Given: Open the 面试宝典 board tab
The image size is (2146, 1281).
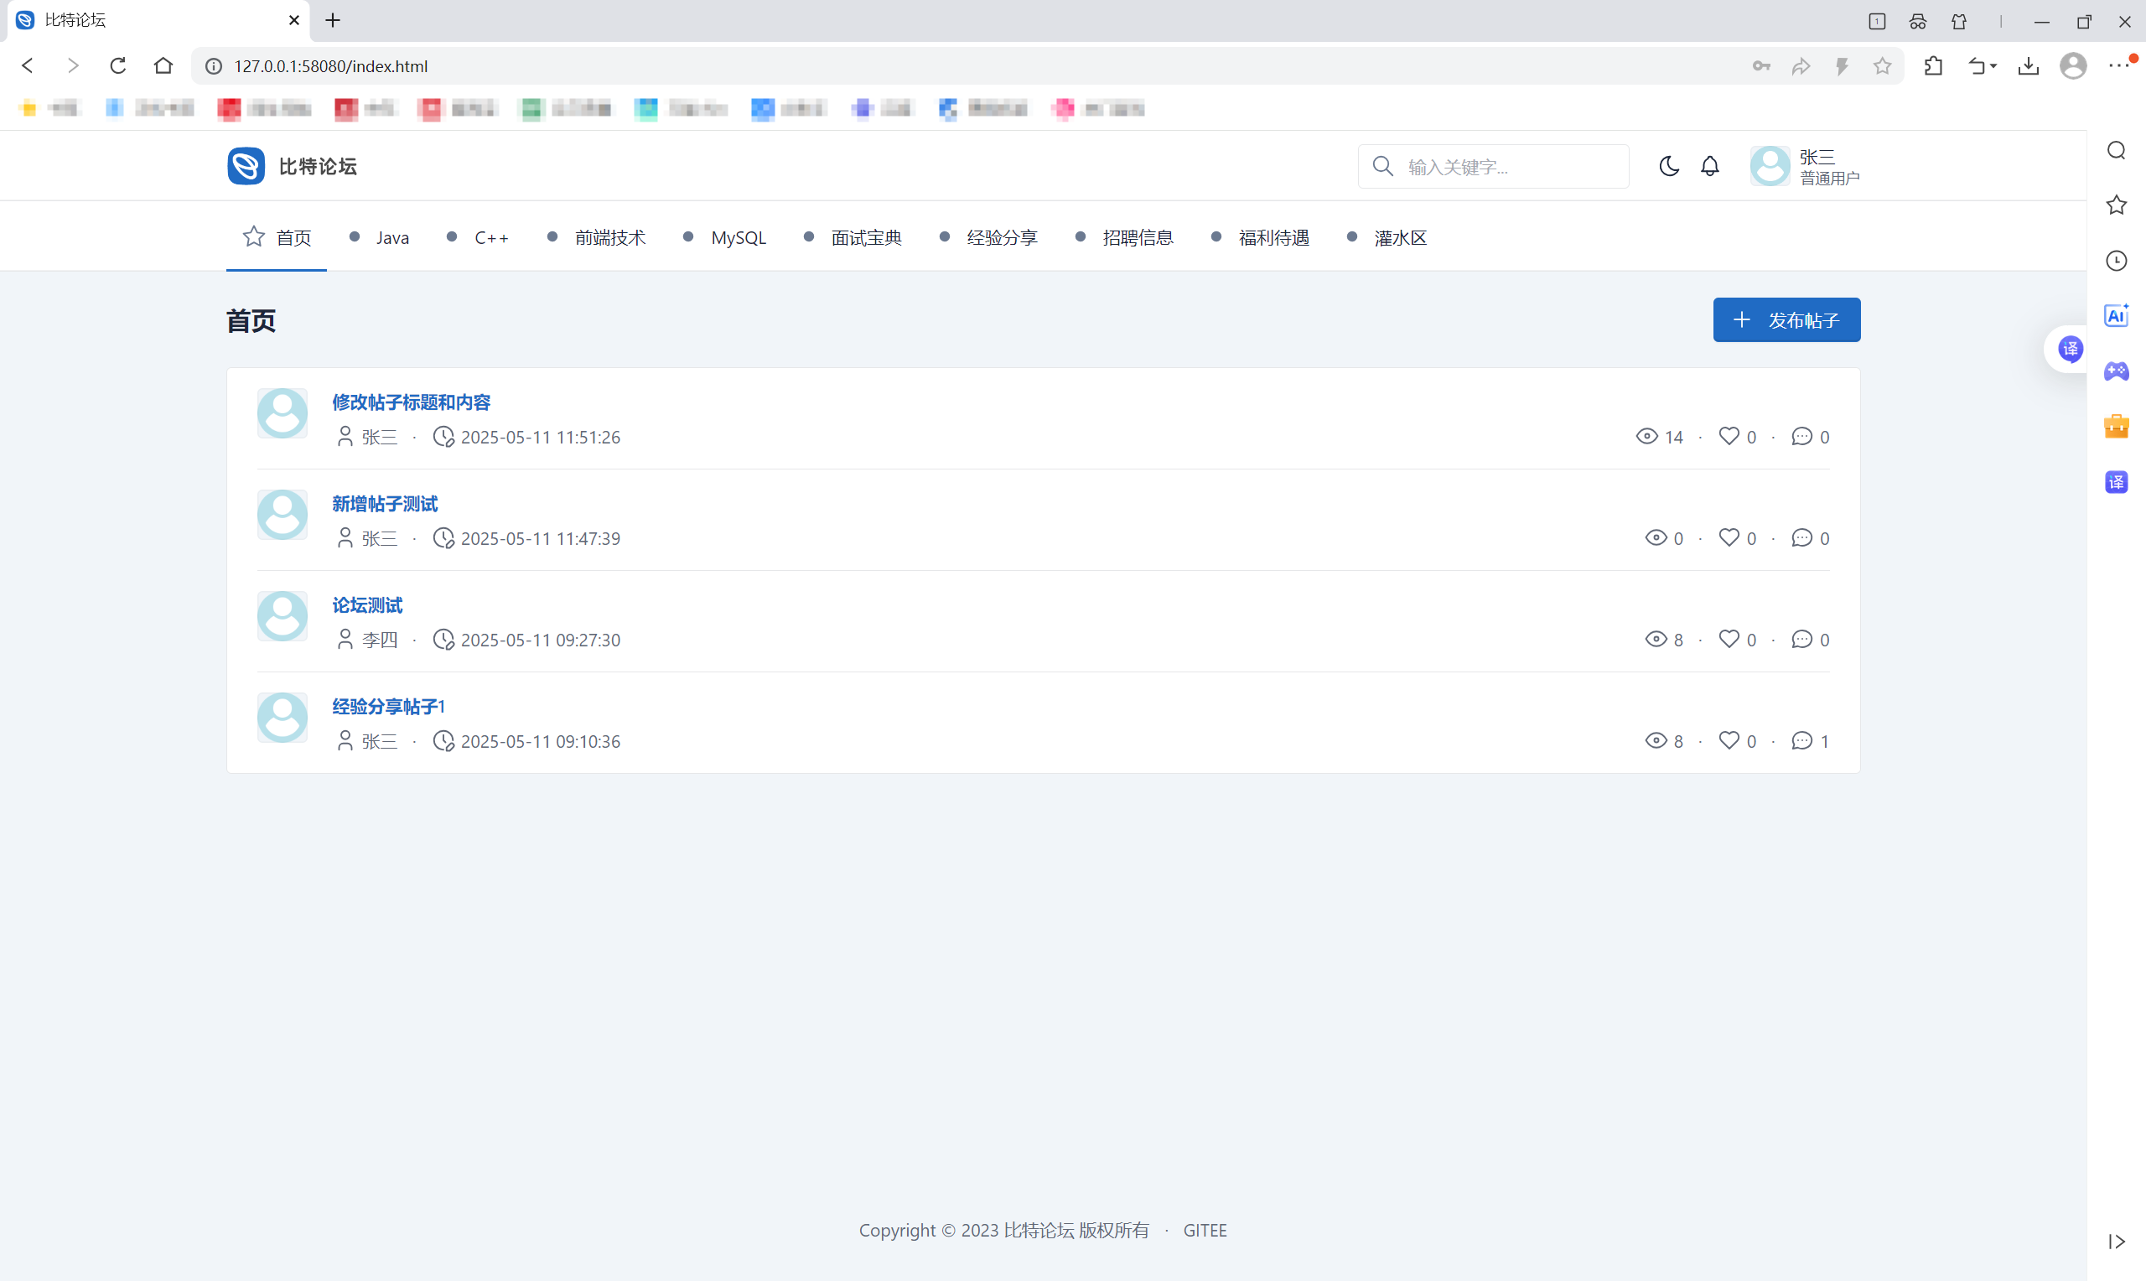Looking at the screenshot, I should tap(865, 238).
